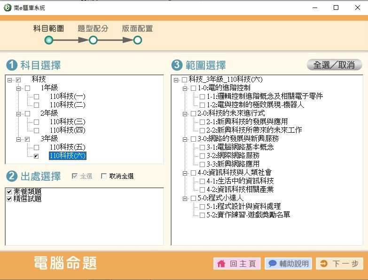368x280 pixels.
Task: Uncheck the 素養類題 checkbox
Action: tap(9, 192)
